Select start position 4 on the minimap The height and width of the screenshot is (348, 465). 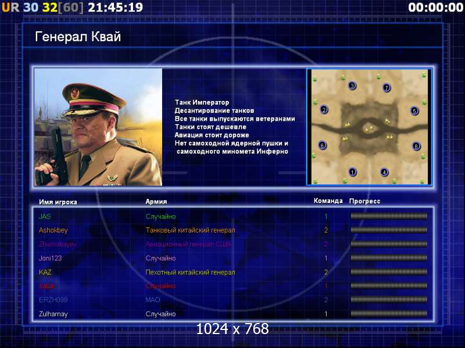coord(384,172)
